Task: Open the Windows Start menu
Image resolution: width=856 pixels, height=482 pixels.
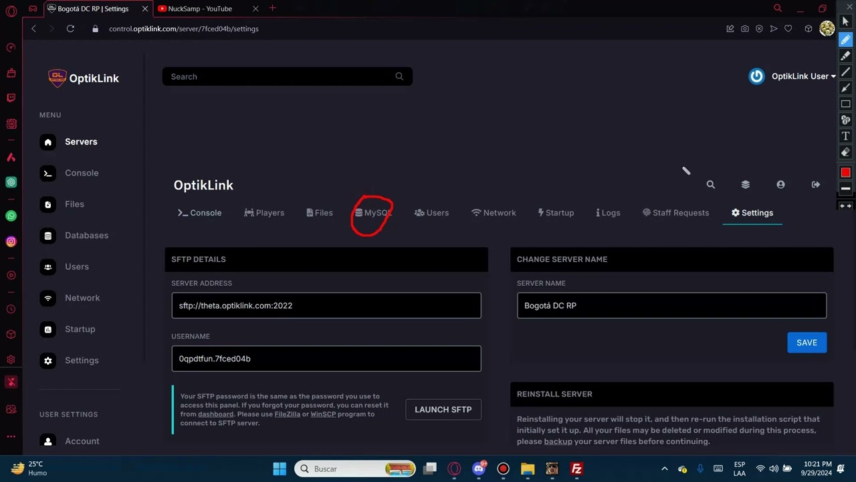Action: 280,469
